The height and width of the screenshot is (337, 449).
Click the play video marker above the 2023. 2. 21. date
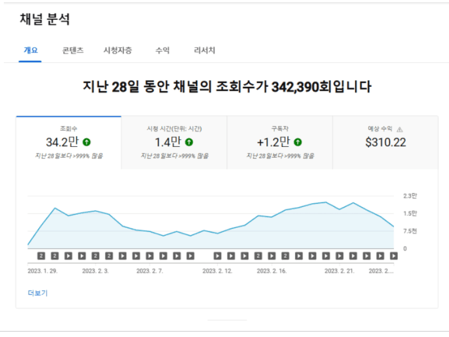pyautogui.click(x=339, y=256)
